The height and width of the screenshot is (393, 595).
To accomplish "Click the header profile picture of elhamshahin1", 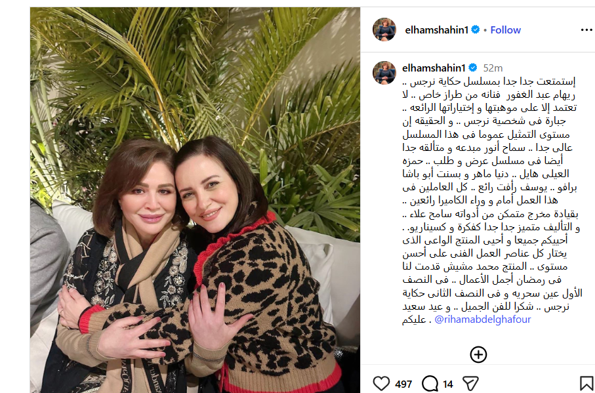I will pyautogui.click(x=384, y=30).
